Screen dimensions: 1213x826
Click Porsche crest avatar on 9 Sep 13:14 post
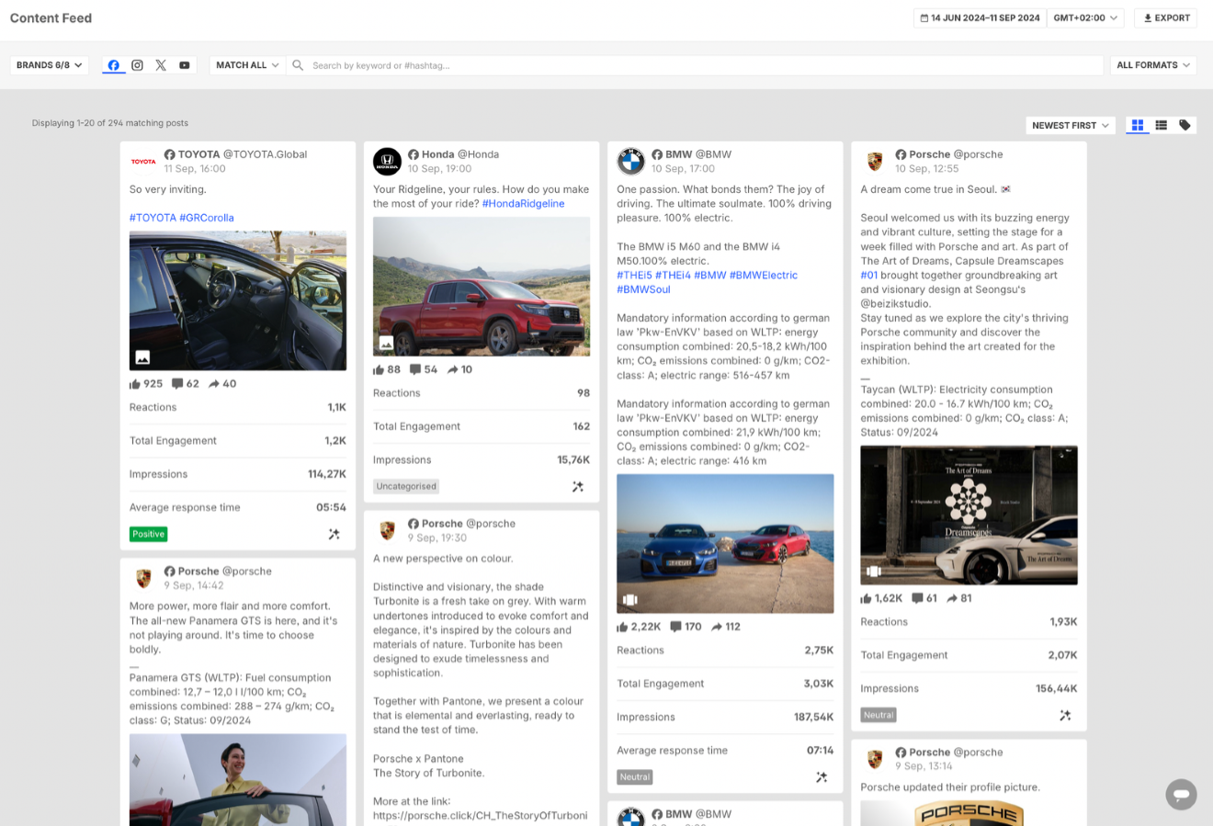click(875, 759)
